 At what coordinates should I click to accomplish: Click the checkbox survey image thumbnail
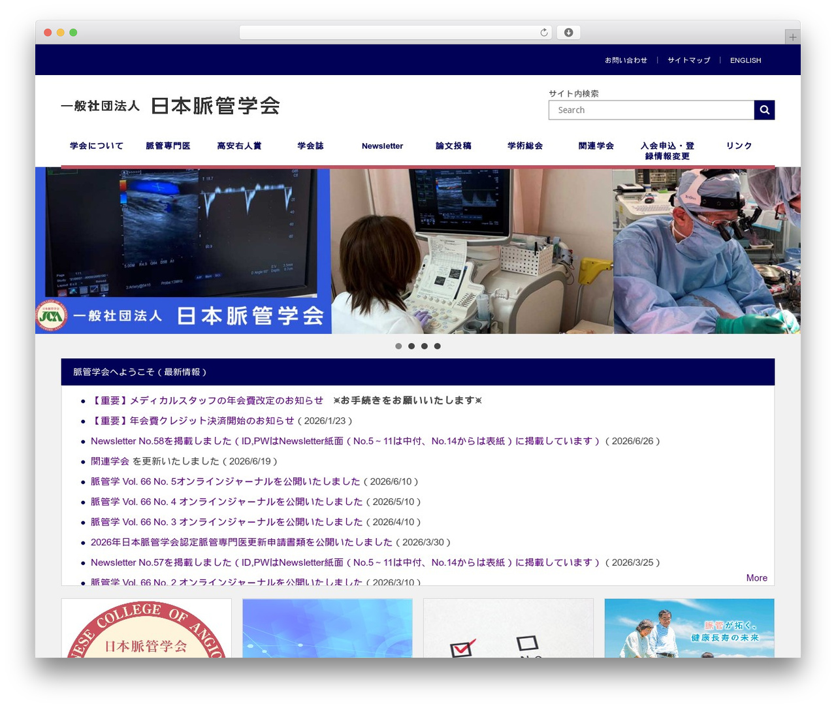tap(508, 628)
